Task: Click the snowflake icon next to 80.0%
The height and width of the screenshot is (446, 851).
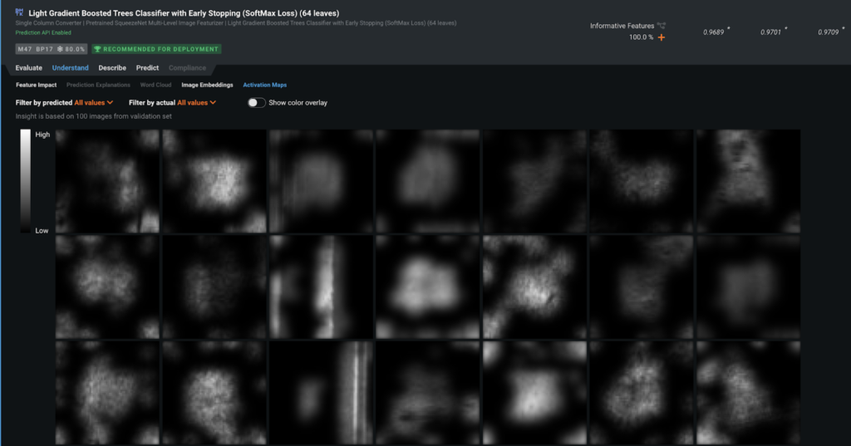Action: (x=60, y=49)
